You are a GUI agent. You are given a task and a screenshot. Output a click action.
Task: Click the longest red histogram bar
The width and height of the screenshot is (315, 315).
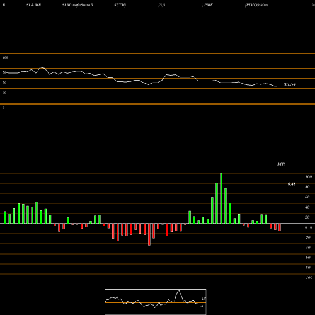(x=149, y=234)
